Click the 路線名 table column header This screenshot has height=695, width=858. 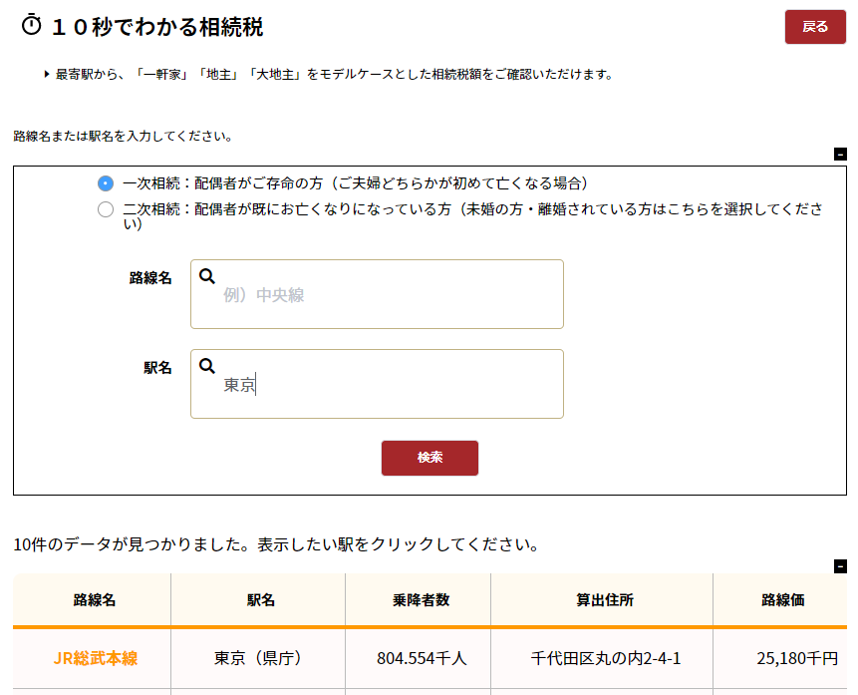[95, 600]
